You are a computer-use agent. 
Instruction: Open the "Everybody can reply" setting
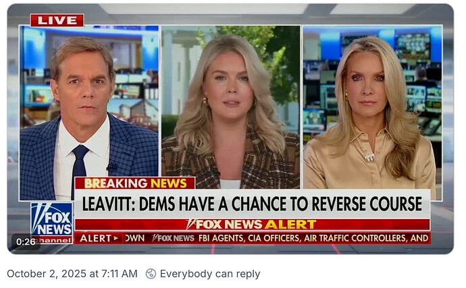(210, 273)
